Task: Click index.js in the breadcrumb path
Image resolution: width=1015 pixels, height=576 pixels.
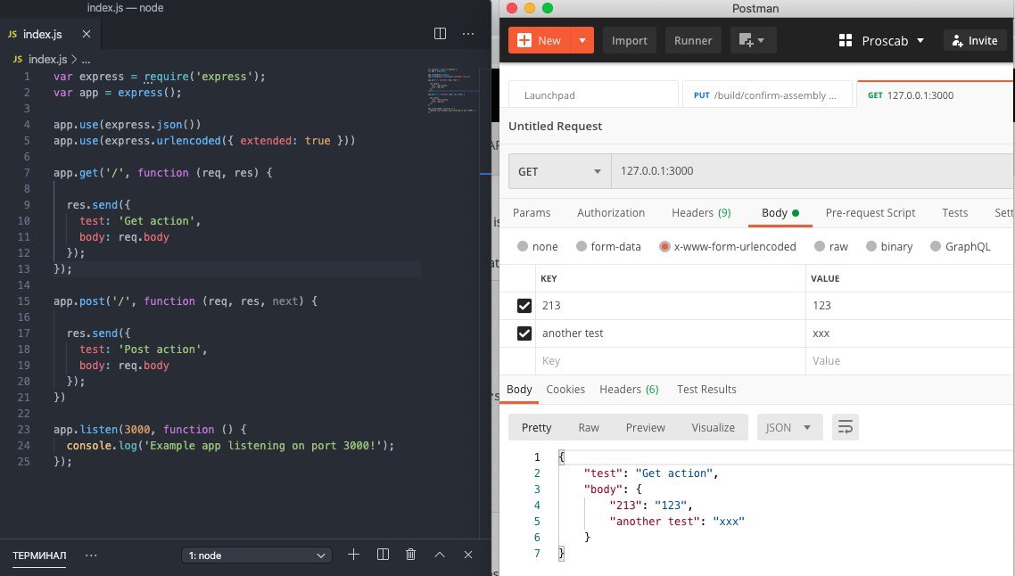Action: tap(47, 59)
